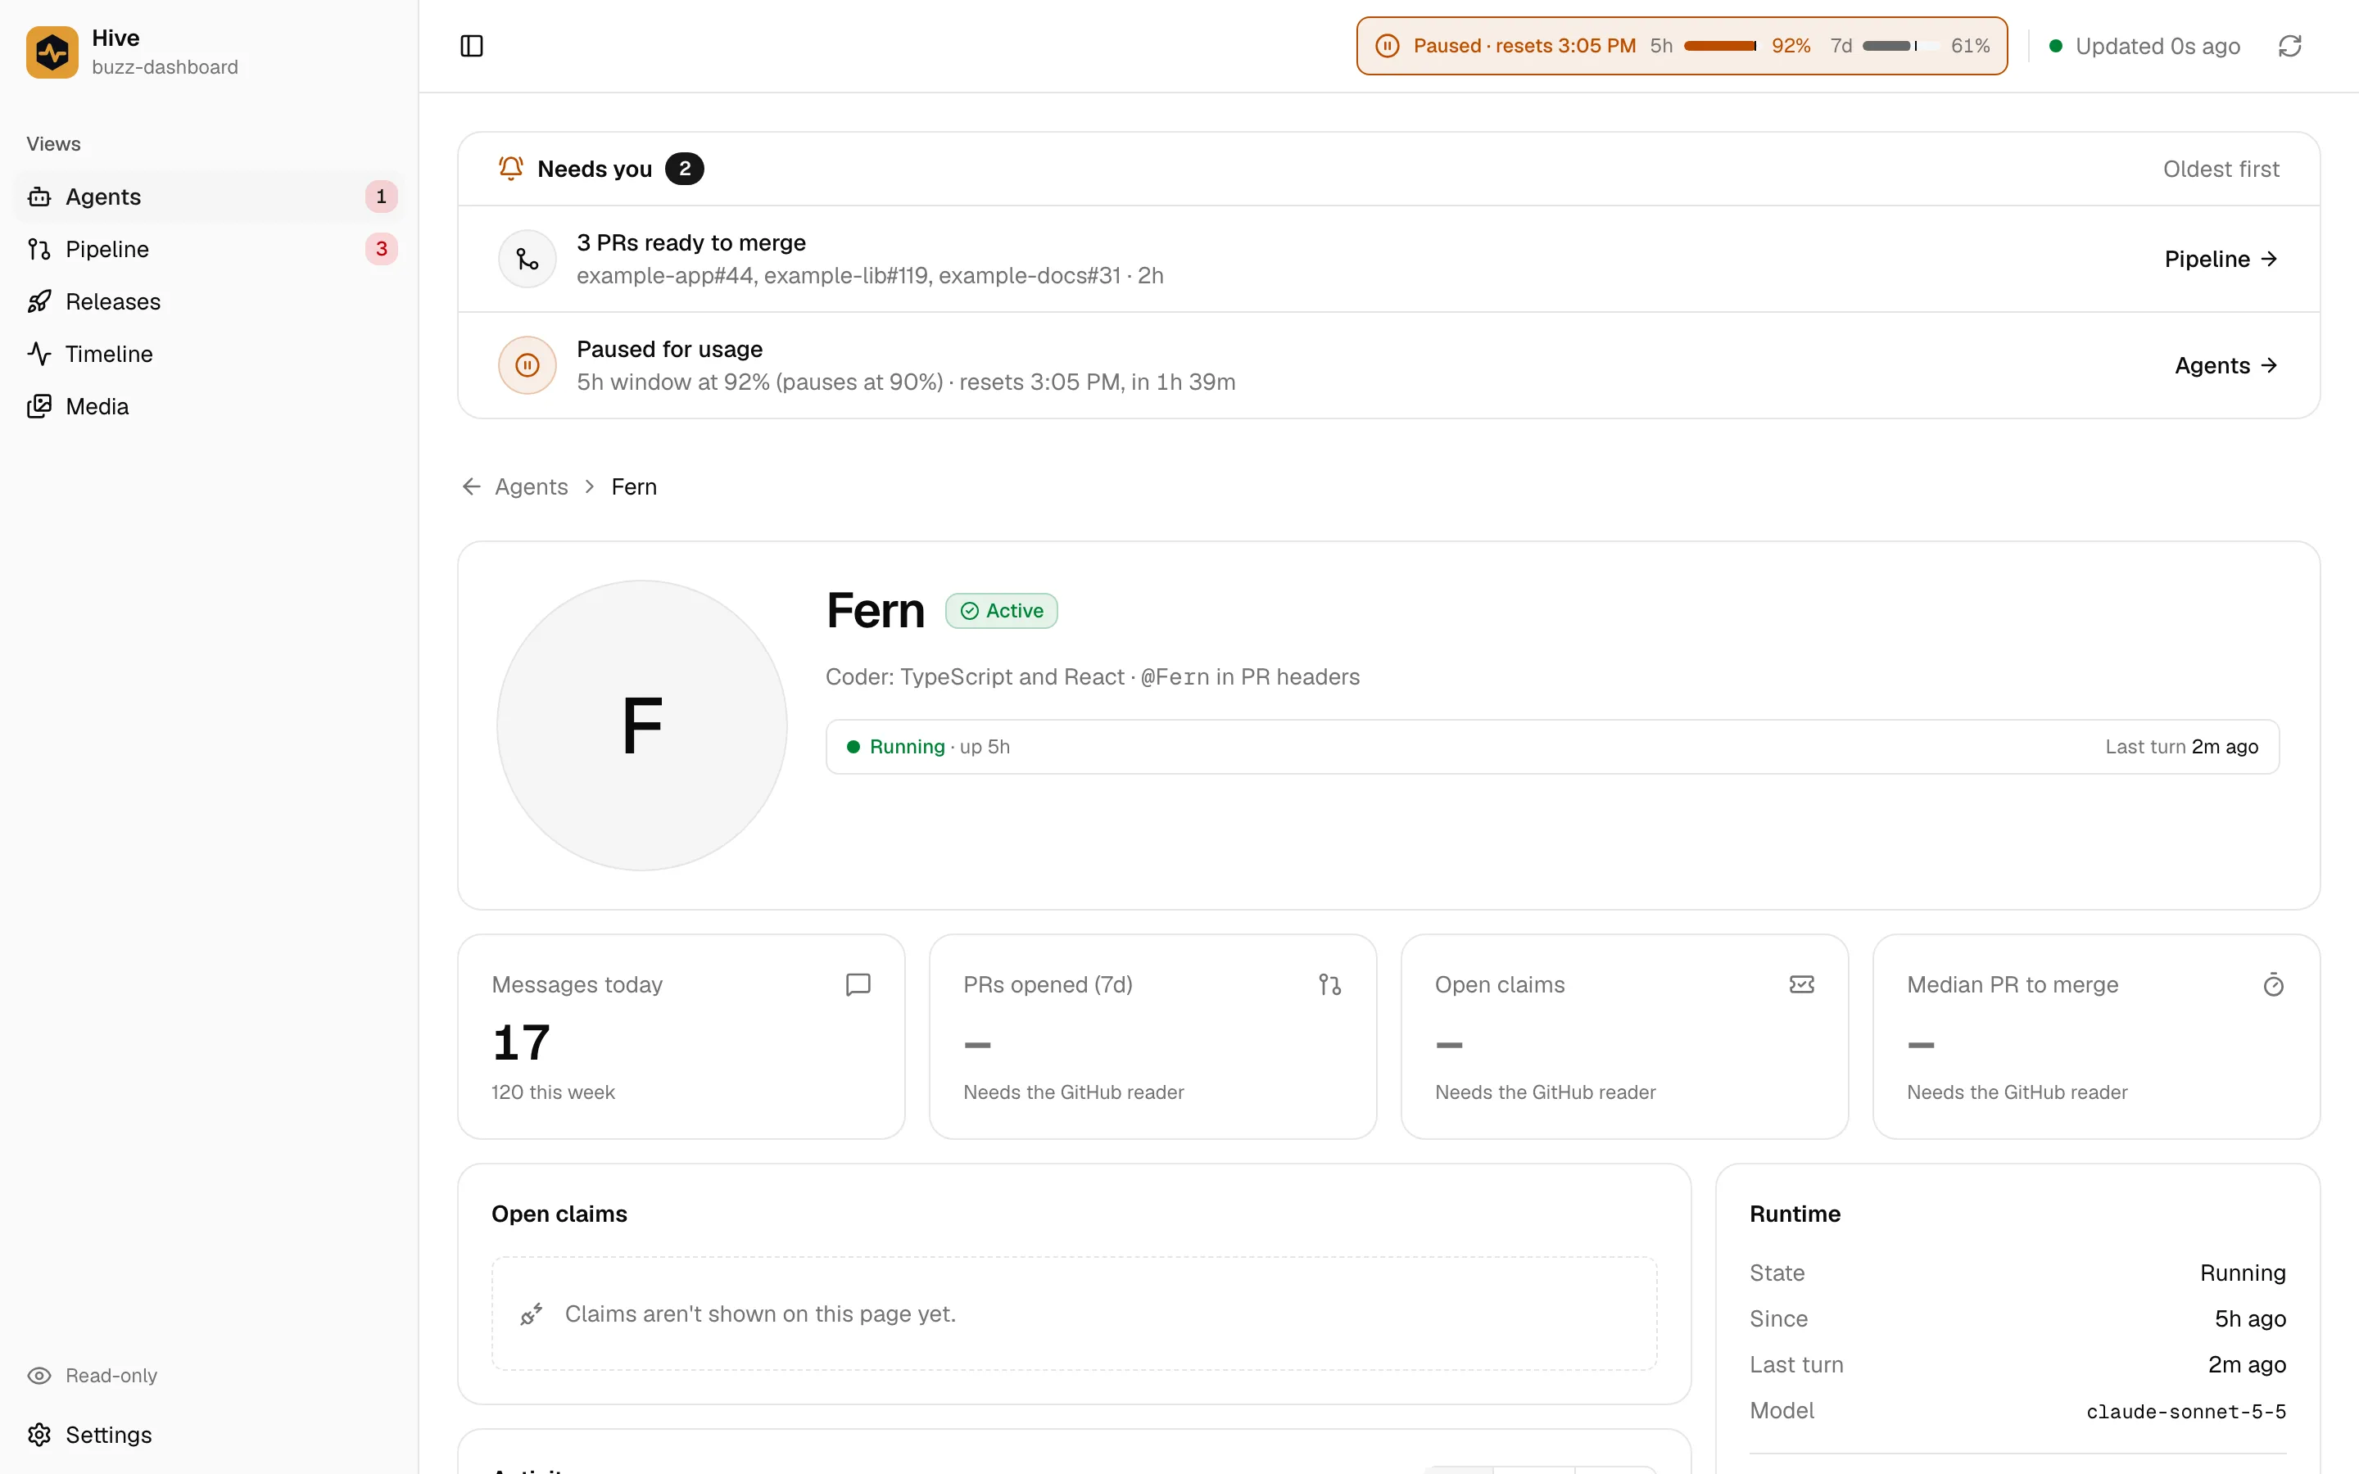Open the Timeline view in sidebar
The image size is (2359, 1474).
(x=209, y=354)
